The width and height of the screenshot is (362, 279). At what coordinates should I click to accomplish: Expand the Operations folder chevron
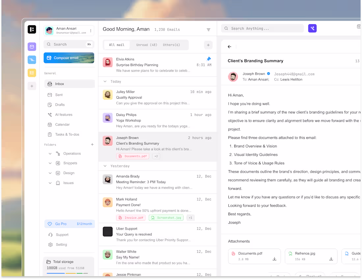tap(50, 153)
